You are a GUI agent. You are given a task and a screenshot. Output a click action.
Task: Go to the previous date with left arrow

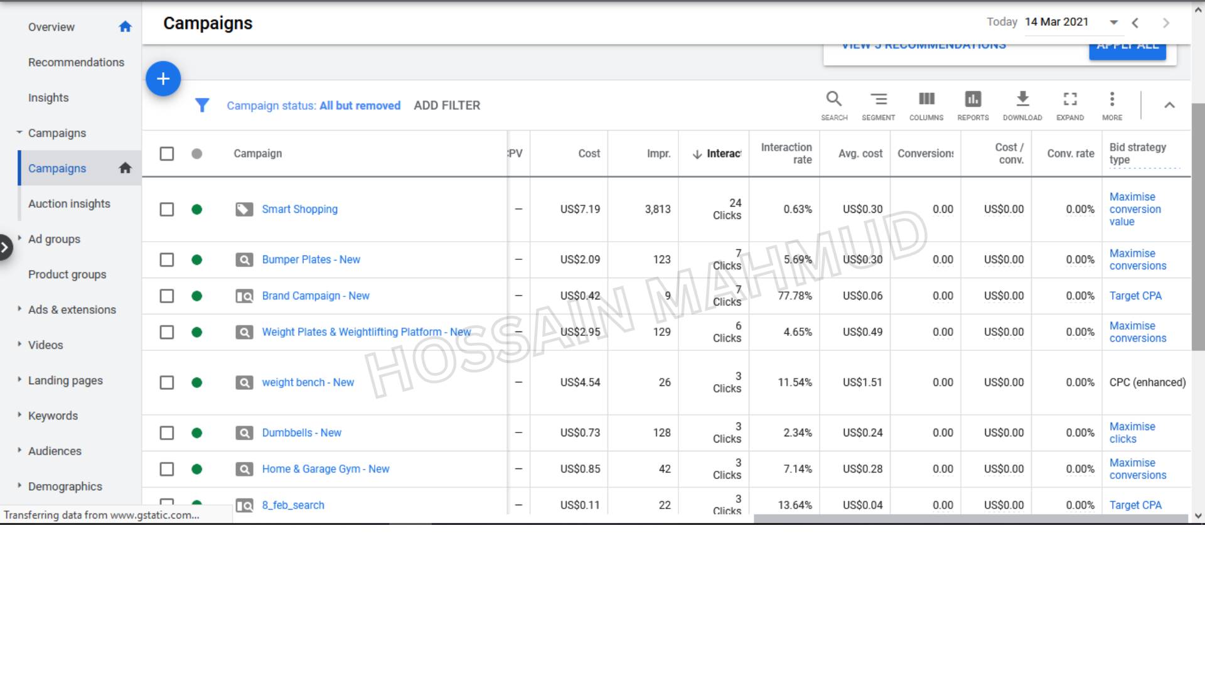[1135, 23]
